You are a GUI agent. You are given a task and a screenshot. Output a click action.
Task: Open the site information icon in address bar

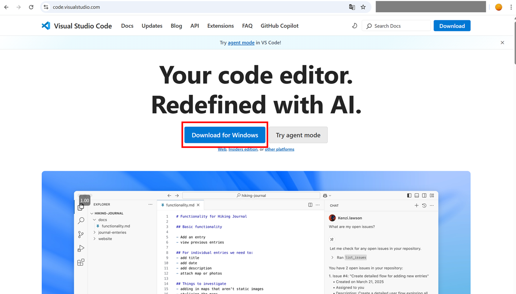(46, 7)
